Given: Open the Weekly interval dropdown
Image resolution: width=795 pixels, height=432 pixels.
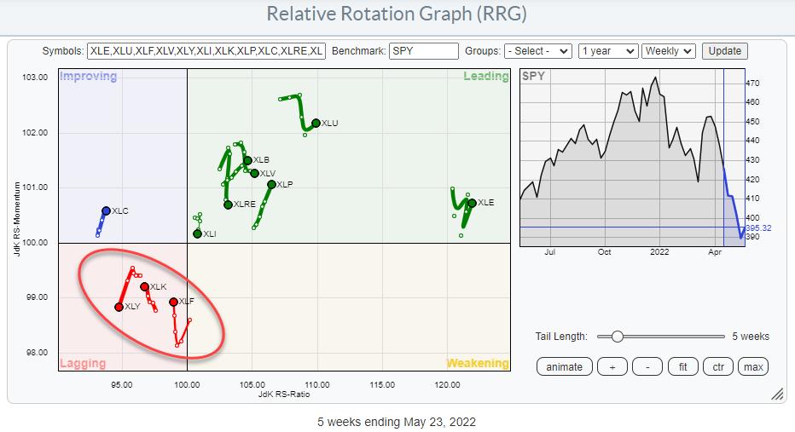Looking at the screenshot, I should (669, 51).
